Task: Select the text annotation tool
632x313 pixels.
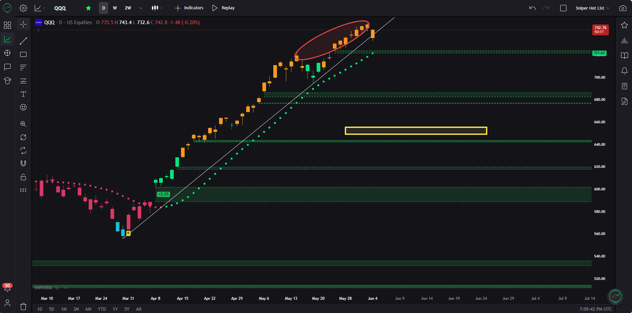Action: [x=23, y=94]
